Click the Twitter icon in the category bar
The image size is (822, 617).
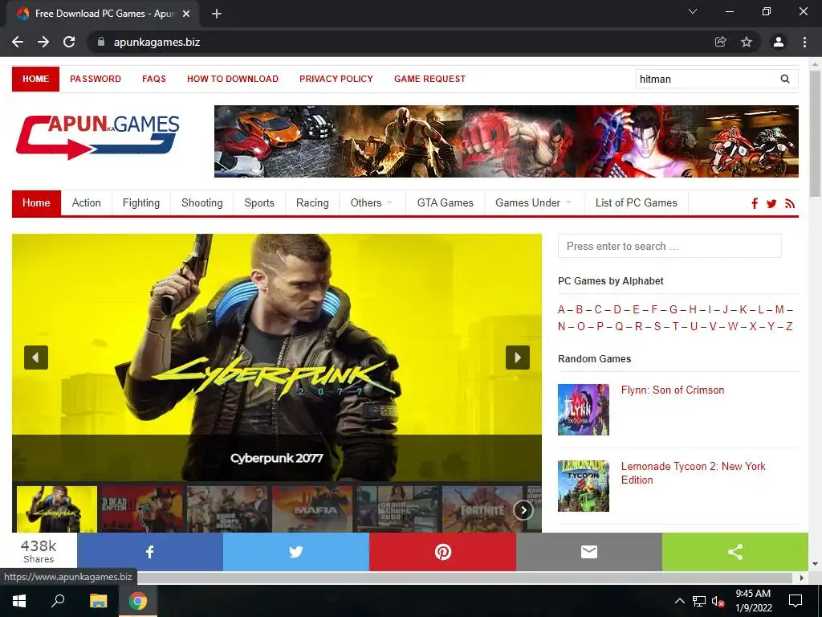[x=771, y=203]
